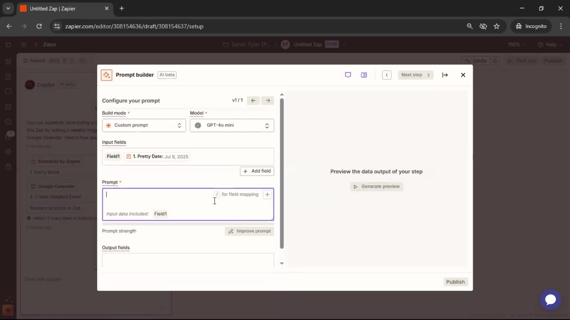Screen dimensions: 570x320
Task: Click the Improve prompt button
Action: pyautogui.click(x=249, y=231)
